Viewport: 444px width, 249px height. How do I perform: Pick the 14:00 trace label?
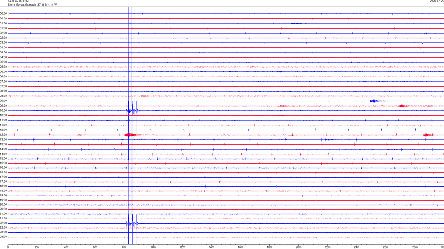(x=4, y=149)
